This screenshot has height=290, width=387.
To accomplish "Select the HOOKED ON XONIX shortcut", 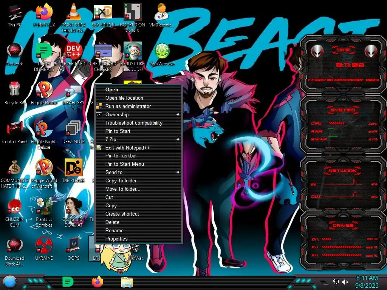I will coord(132,18).
